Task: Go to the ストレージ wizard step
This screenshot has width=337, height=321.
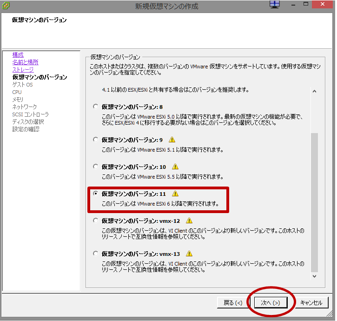Action: point(23,70)
